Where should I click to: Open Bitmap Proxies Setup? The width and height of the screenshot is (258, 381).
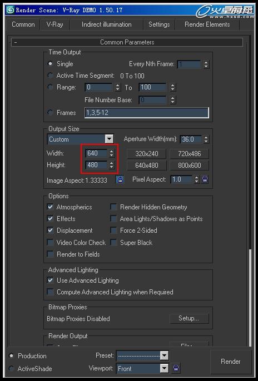coord(189,318)
